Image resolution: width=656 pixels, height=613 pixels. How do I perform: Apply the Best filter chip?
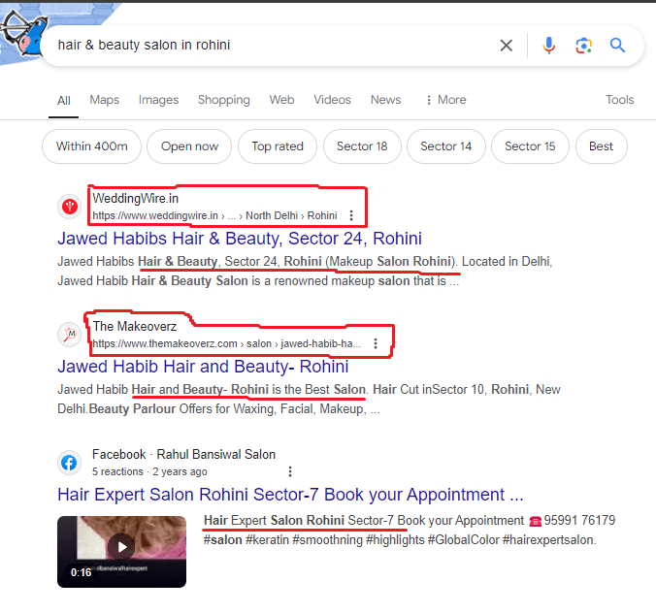[x=602, y=146]
